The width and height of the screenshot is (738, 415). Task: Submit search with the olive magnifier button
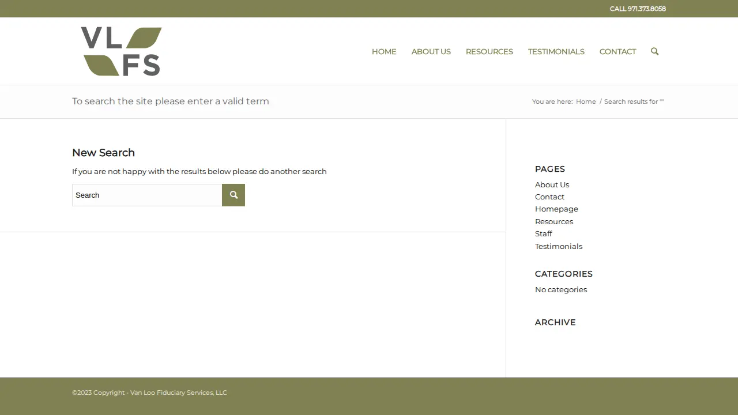(x=234, y=195)
